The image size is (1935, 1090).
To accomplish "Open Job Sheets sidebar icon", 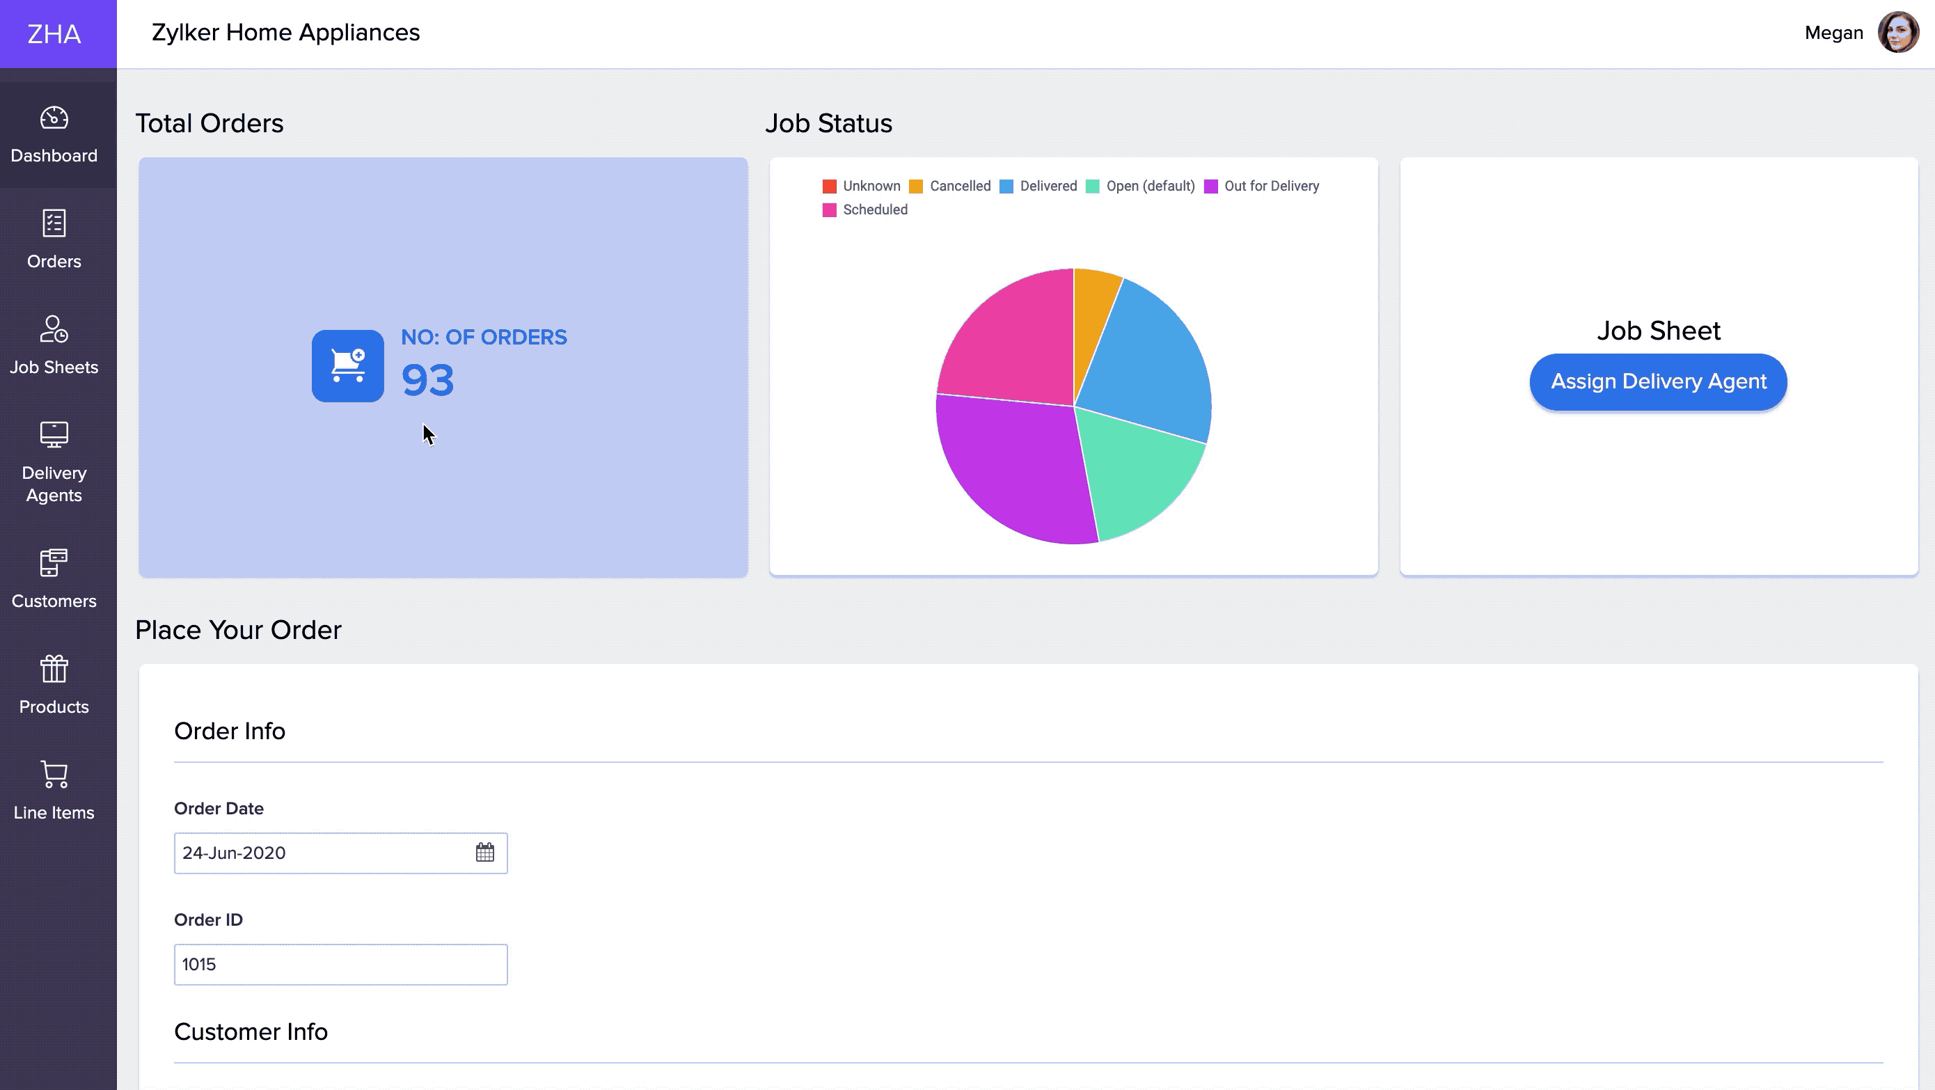I will tap(54, 329).
